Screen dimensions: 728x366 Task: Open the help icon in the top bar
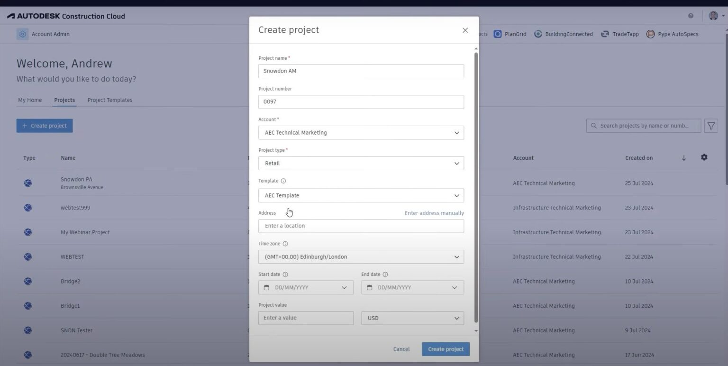[x=691, y=15]
